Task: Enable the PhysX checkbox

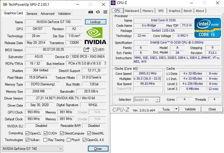Action: [x=69, y=140]
